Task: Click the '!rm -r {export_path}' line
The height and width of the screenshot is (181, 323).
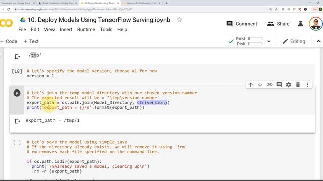Action: 57,171
